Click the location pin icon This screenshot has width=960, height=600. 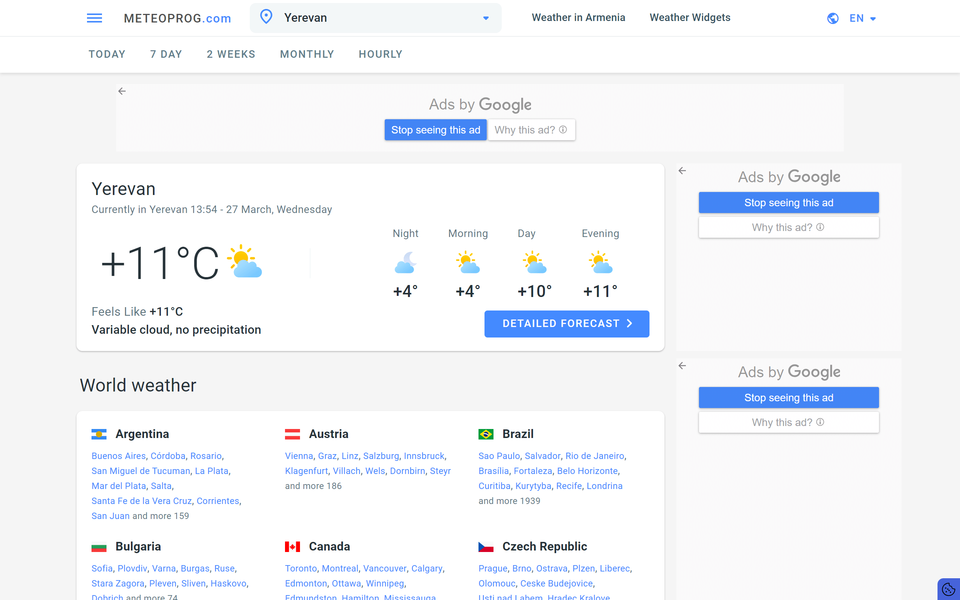(266, 17)
